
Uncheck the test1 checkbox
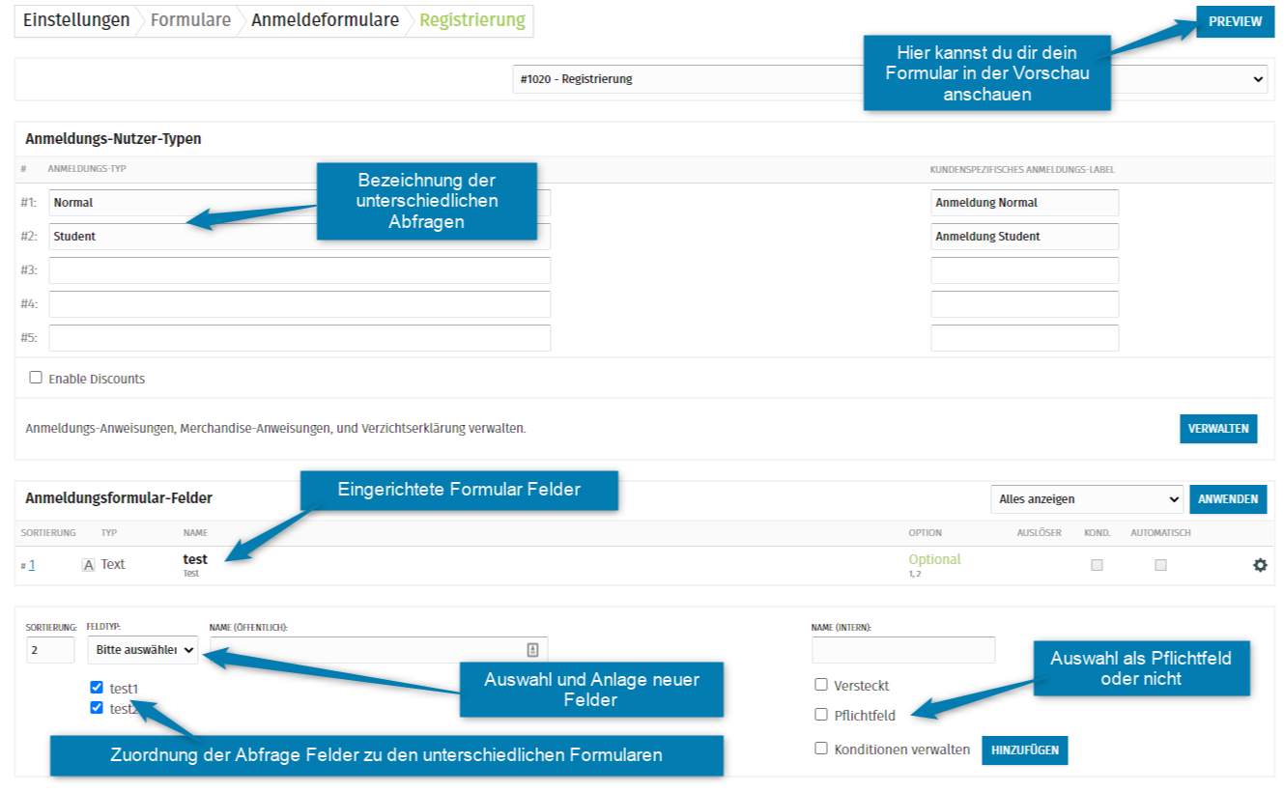(x=97, y=688)
